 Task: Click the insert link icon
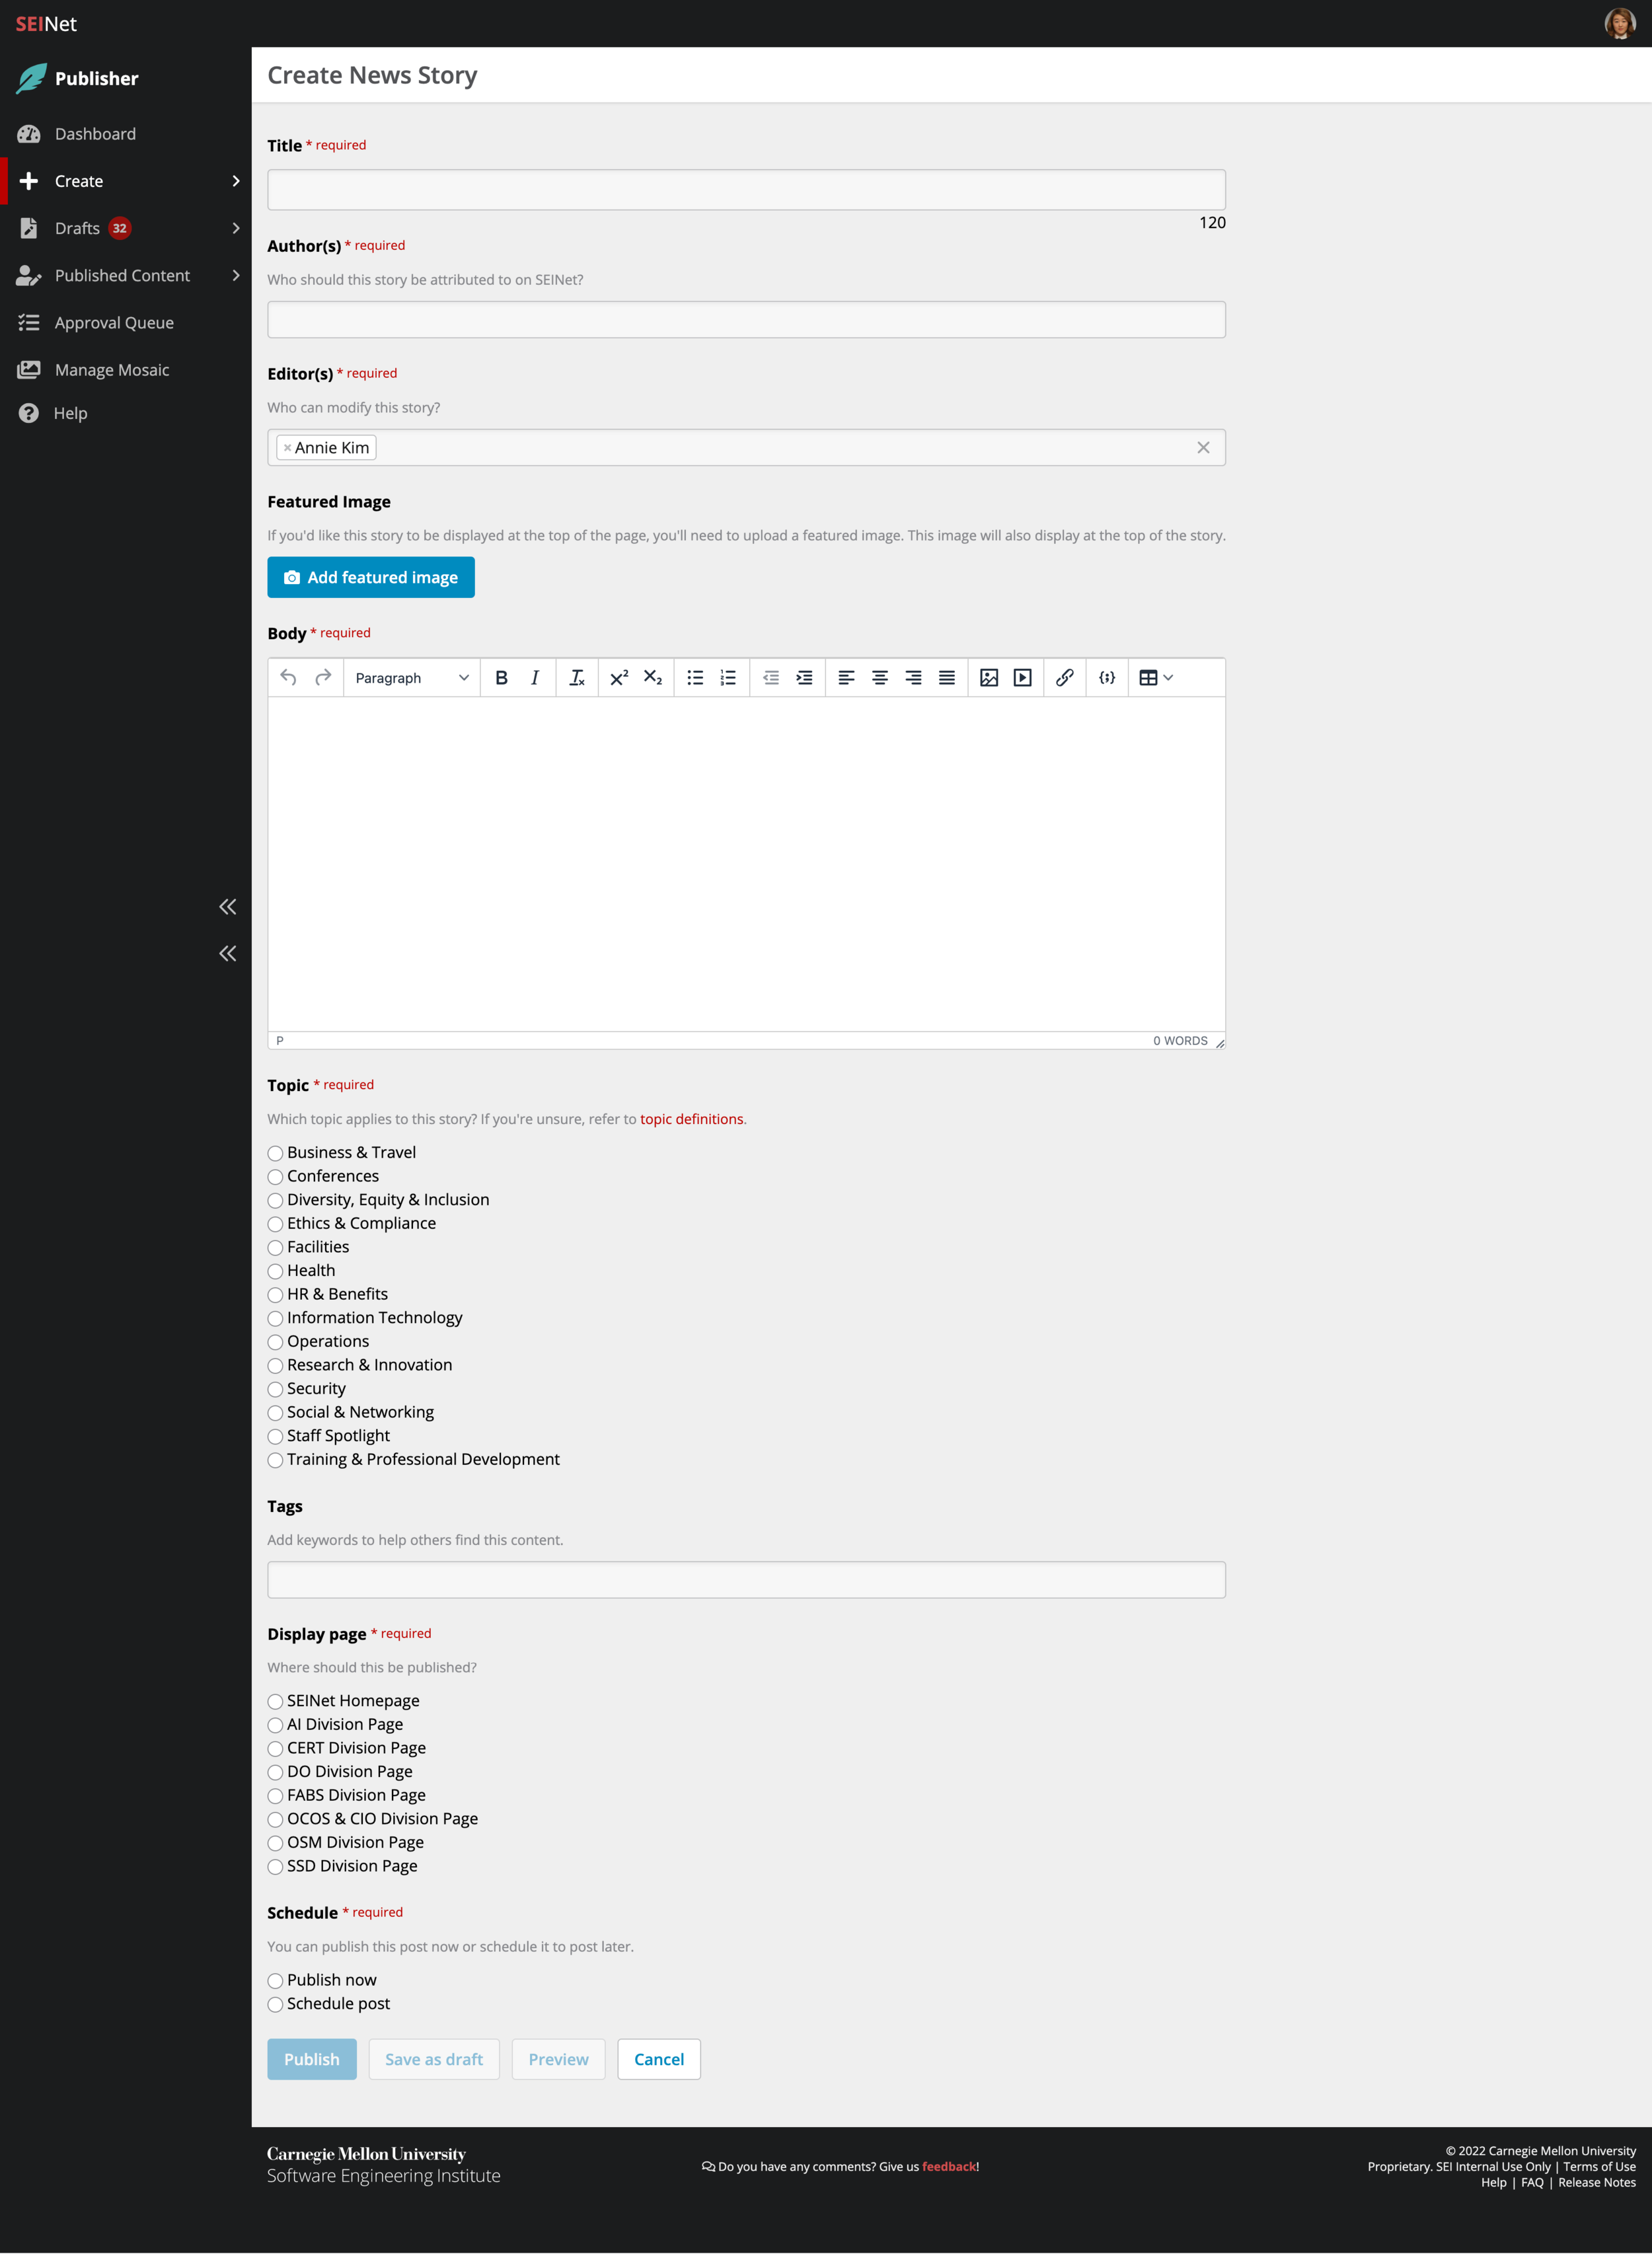pyautogui.click(x=1063, y=677)
